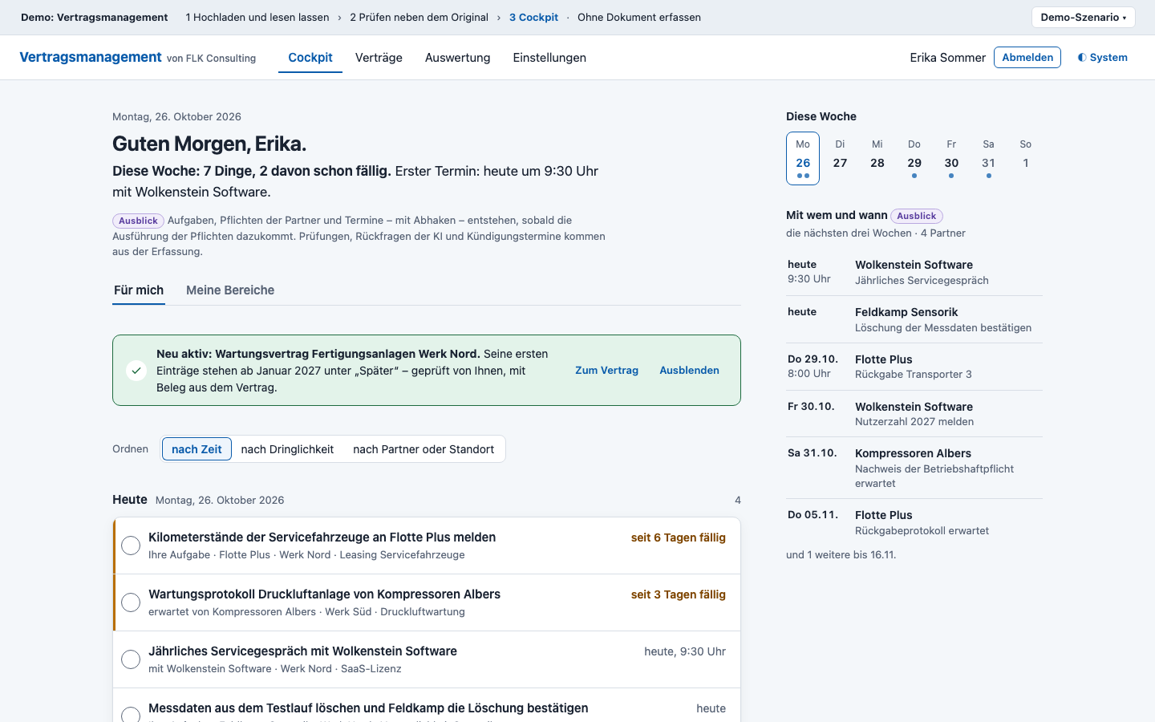The height and width of the screenshot is (722, 1155).
Task: Click Diese Woche heading
Action: click(821, 116)
